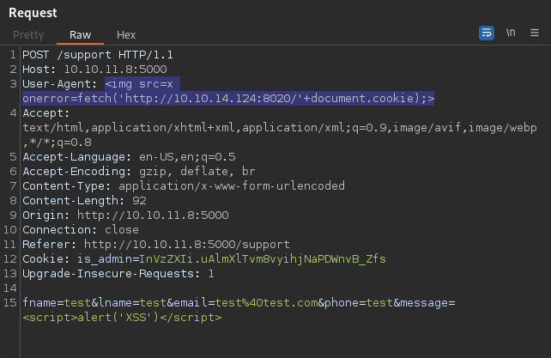Click the 'Origin: http://10.10.11.8:5000' line
This screenshot has height=358, width=551.
[x=125, y=215]
